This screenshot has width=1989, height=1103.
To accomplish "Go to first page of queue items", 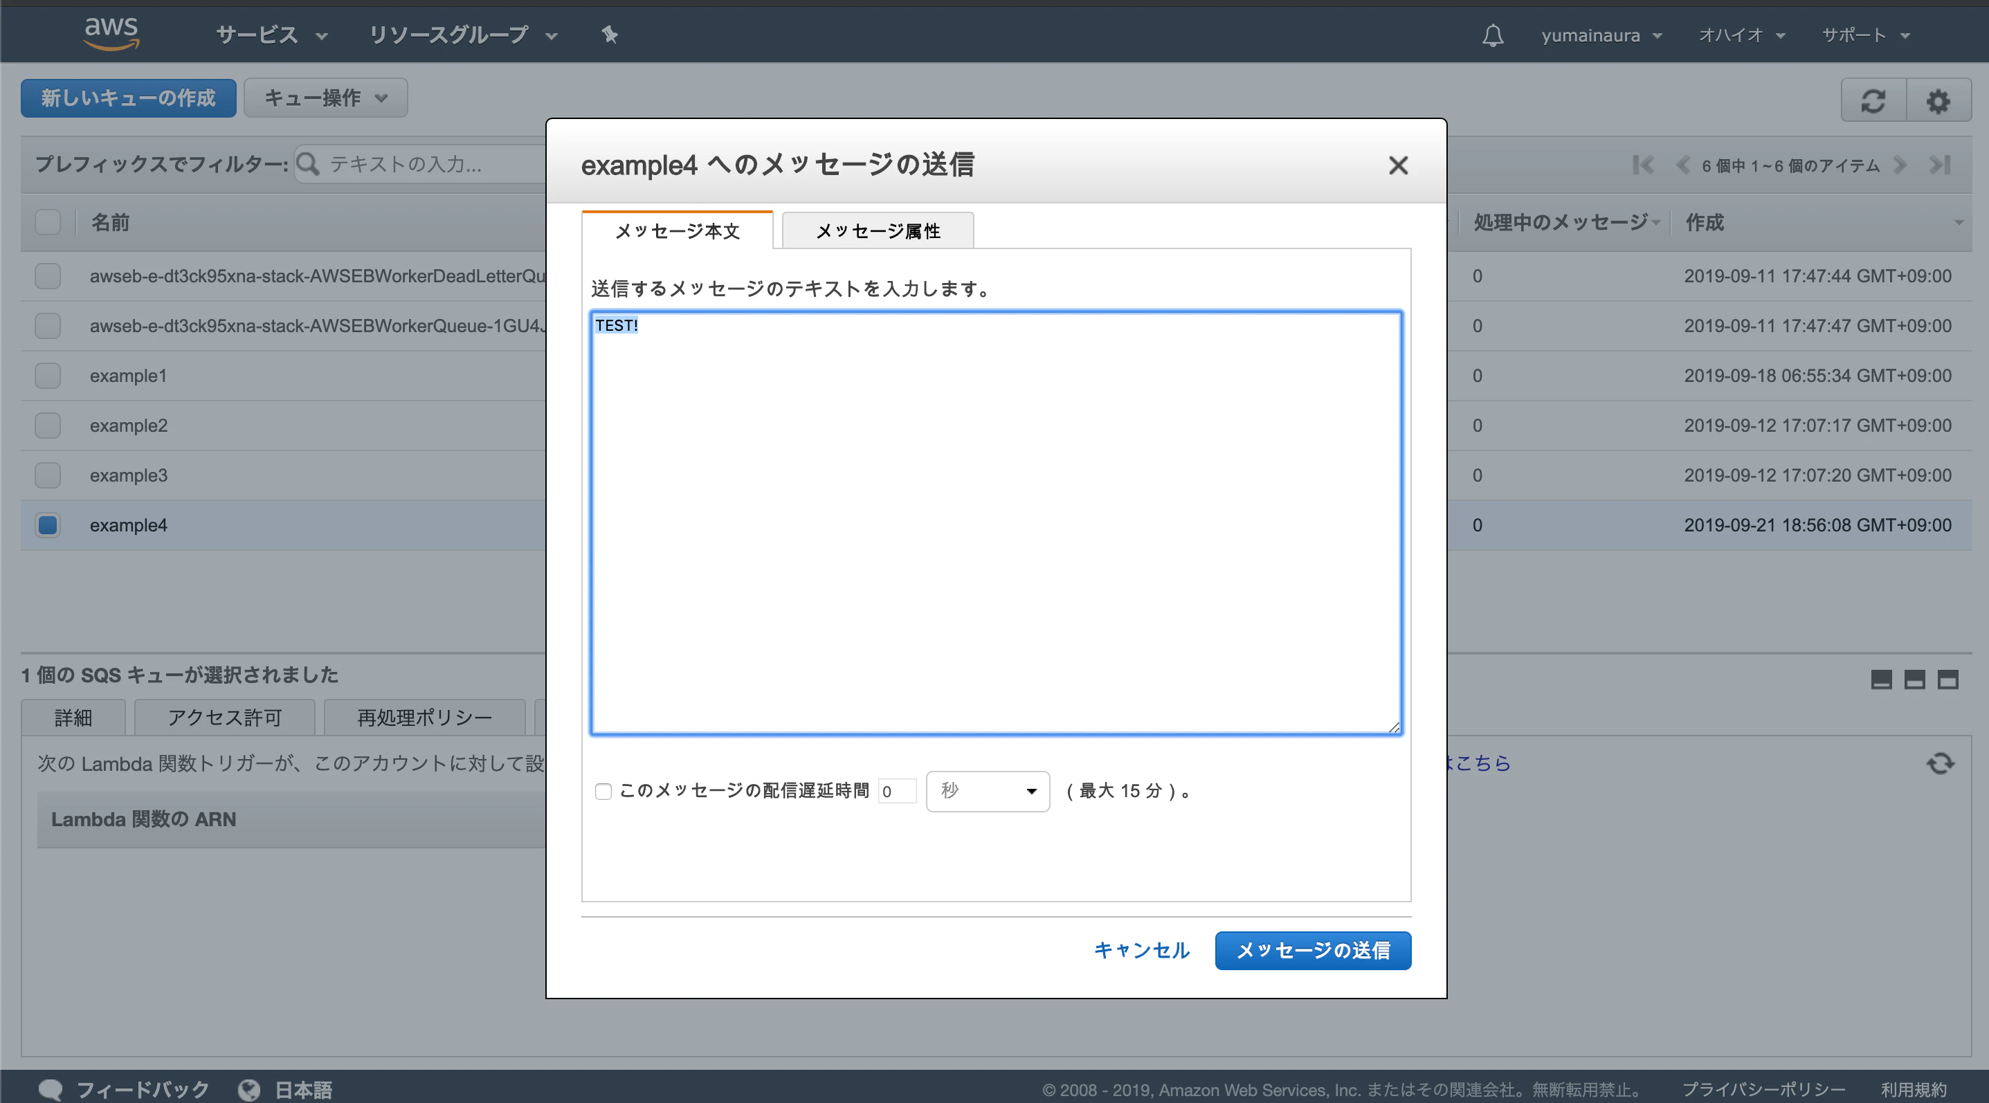I will pyautogui.click(x=1643, y=165).
